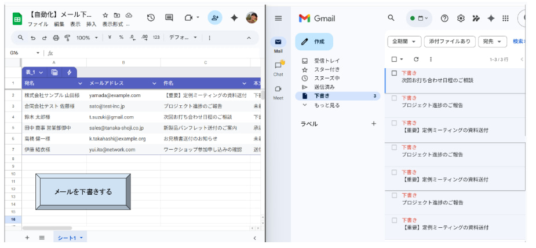Click the 作成 compose button

[314, 42]
